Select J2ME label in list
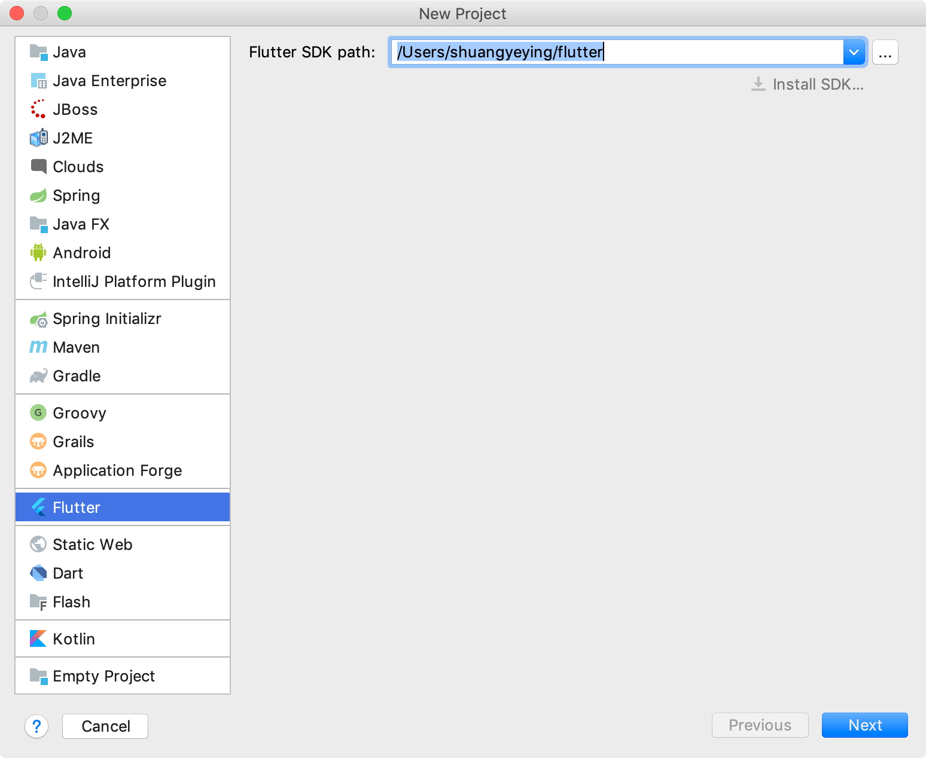This screenshot has height=758, width=926. point(72,139)
